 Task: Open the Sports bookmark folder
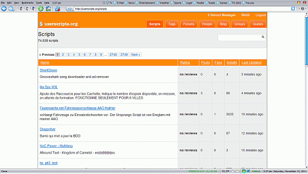176,3
